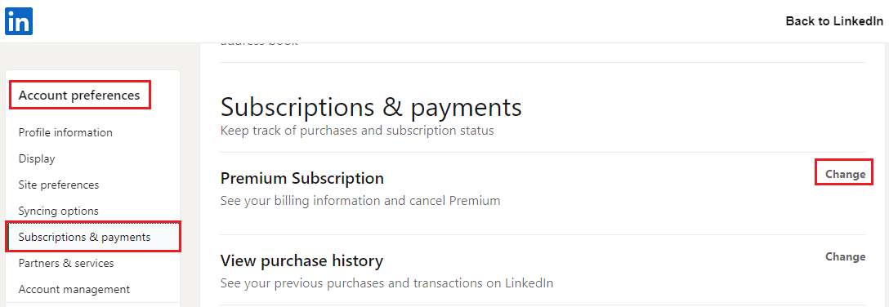Image resolution: width=889 pixels, height=307 pixels.
Task: Open Syncing options in the sidebar
Action: (x=58, y=211)
